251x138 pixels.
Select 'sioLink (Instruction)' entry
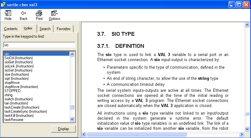(x=36, y=66)
